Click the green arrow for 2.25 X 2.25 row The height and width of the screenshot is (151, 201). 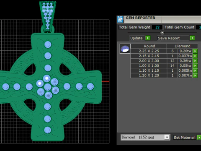[x=195, y=51]
